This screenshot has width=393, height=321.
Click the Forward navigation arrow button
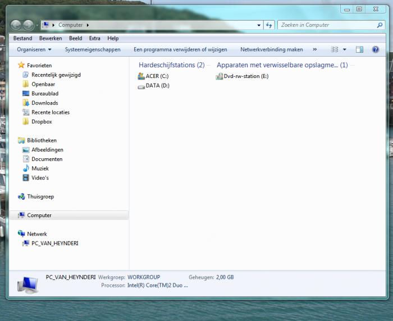pyautogui.click(x=28, y=25)
